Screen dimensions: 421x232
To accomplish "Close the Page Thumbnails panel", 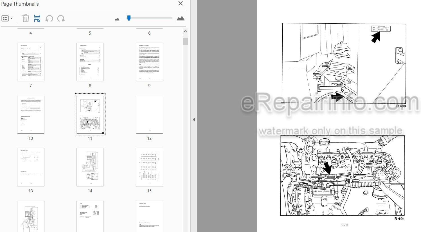I will coord(181,3).
